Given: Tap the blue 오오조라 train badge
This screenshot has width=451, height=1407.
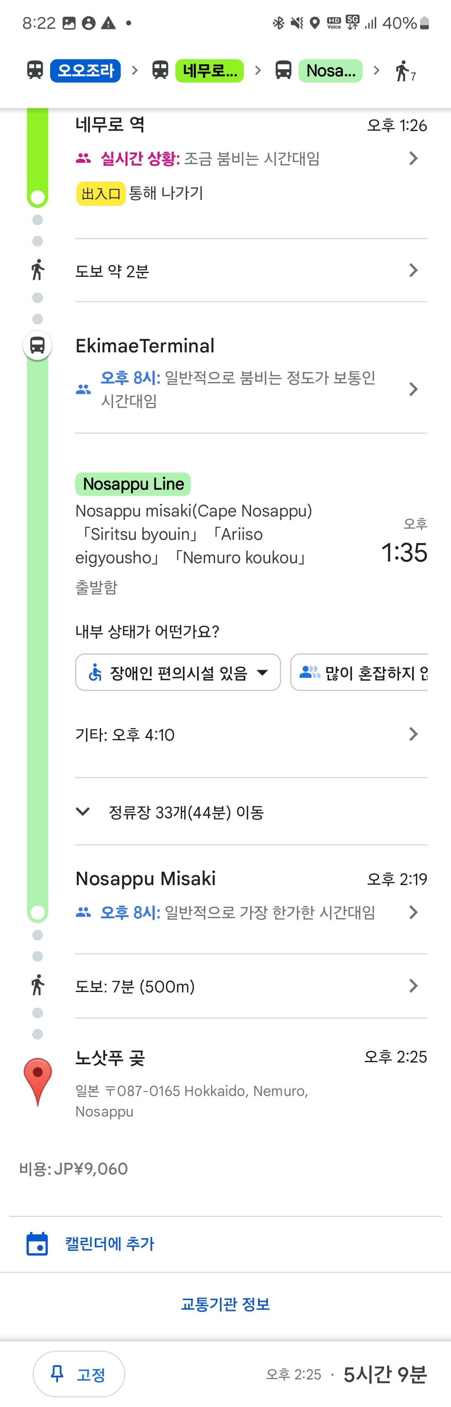Looking at the screenshot, I should click(x=85, y=71).
